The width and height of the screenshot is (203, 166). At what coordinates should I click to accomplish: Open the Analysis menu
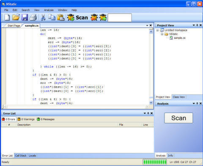(49, 10)
